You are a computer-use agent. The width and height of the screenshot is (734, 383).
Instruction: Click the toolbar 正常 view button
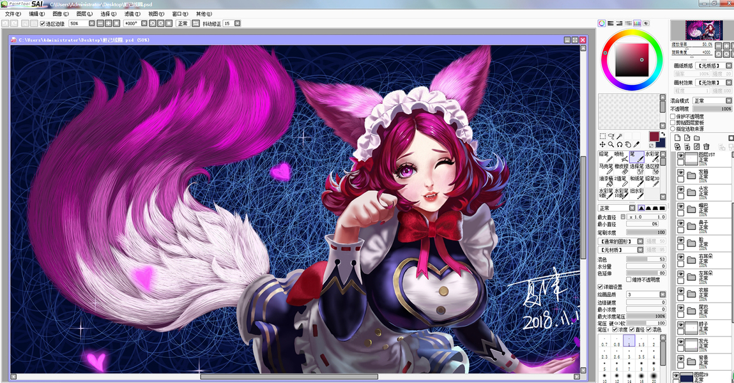pyautogui.click(x=183, y=24)
